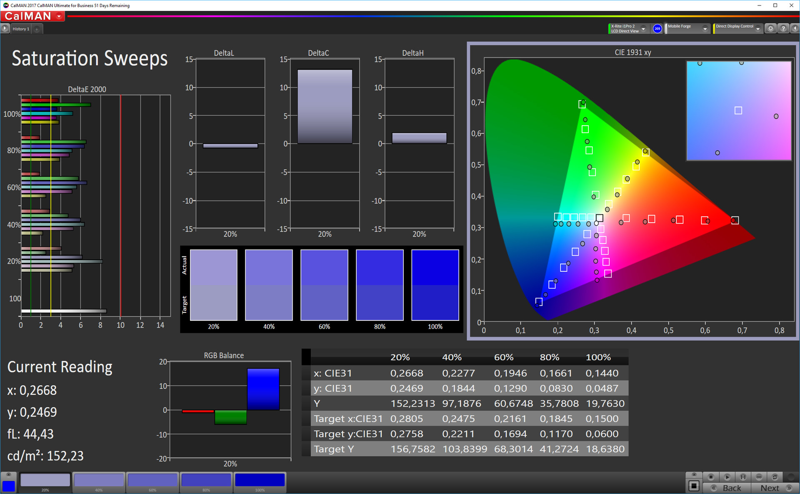The width and height of the screenshot is (800, 494).
Task: Click the CIE 1931 xy chart title
Action: tap(632, 52)
